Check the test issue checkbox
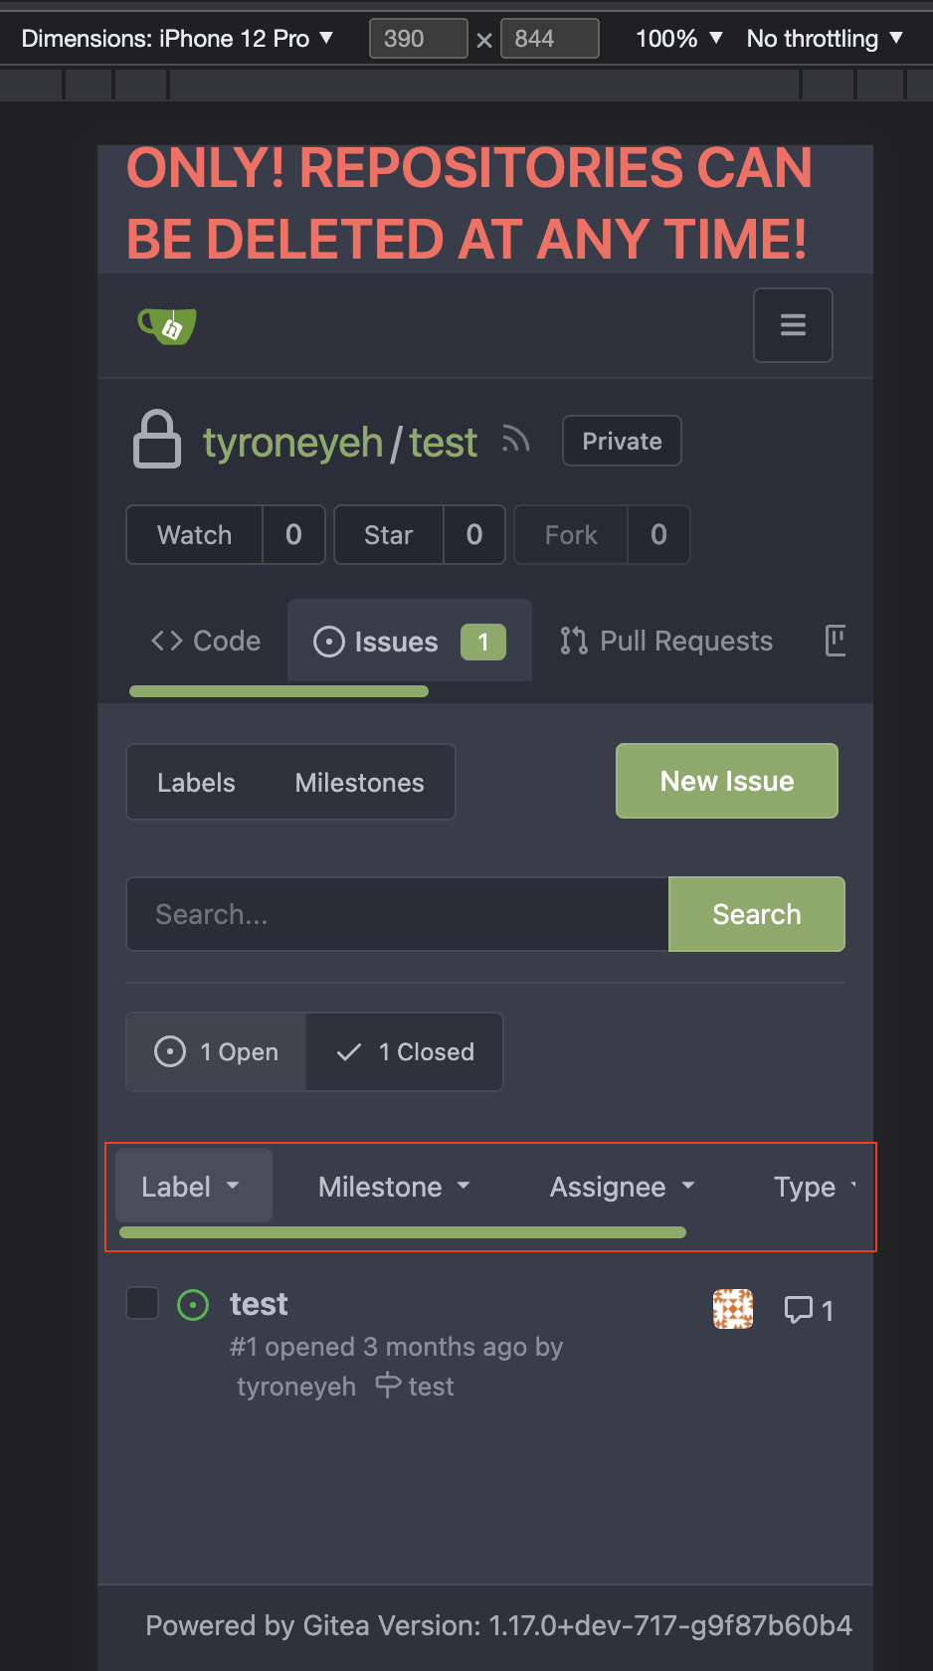Viewport: 933px width, 1671px height. click(143, 1303)
